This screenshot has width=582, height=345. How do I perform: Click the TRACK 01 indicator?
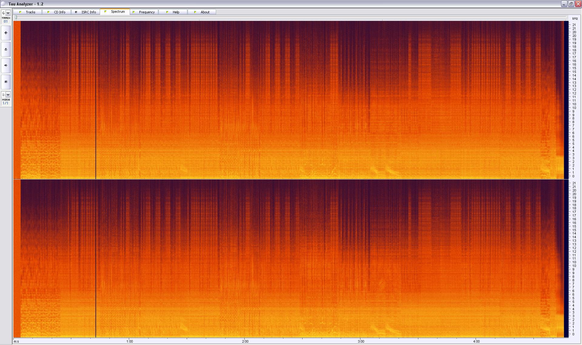coord(6,20)
